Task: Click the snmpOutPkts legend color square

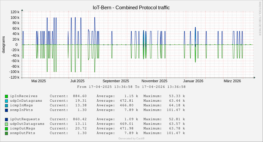Action: tap(7, 133)
